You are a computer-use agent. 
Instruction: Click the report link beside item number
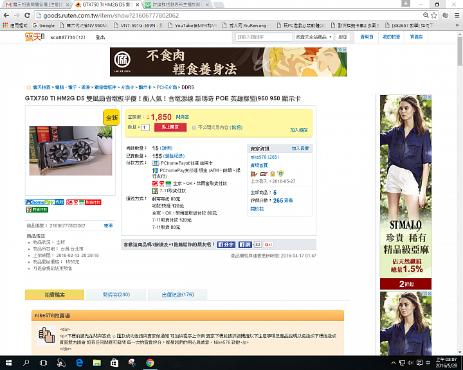pyautogui.click(x=109, y=225)
